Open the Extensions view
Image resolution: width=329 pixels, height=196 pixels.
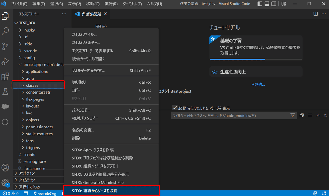5,77
